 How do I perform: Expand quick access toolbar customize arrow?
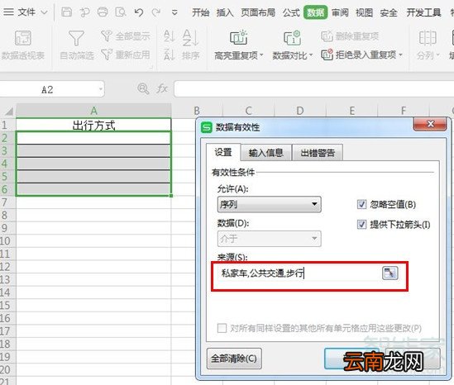tap(174, 12)
